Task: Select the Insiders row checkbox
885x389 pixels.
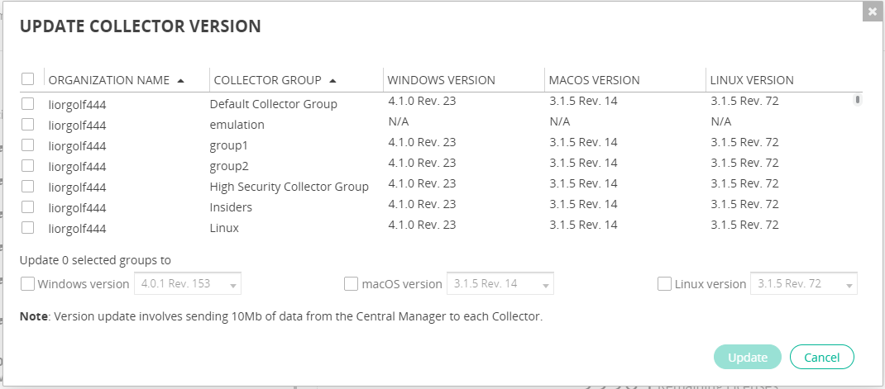Action: pyautogui.click(x=27, y=207)
